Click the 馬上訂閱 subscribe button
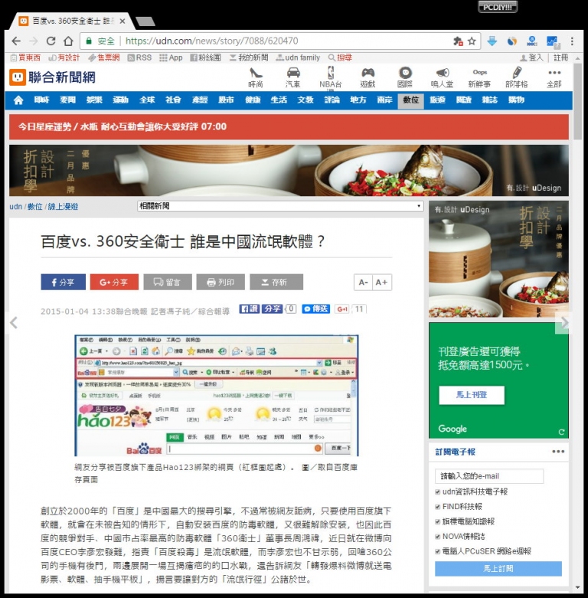 [x=498, y=569]
